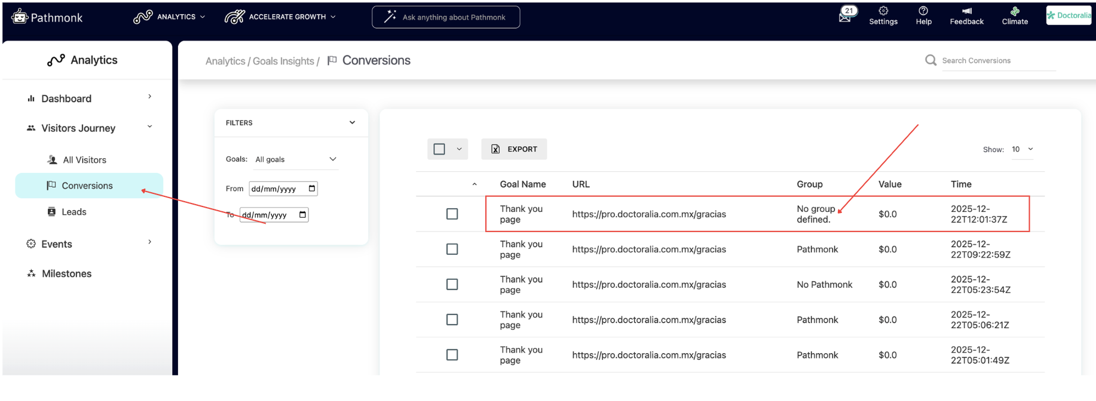
Task: Collapse the Visitors Journey chevron
Action: (x=149, y=127)
